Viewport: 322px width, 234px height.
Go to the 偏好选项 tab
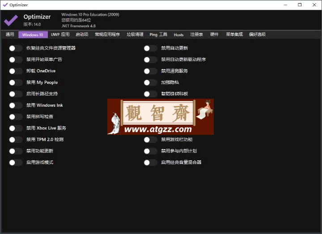[x=257, y=34]
